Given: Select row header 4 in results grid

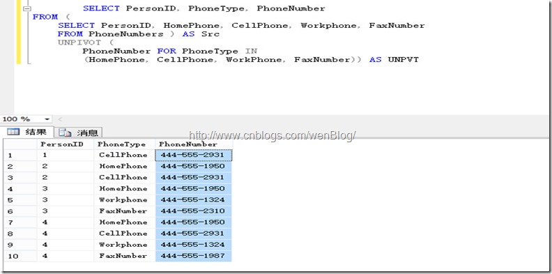Looking at the screenshot, I should click(20, 189).
